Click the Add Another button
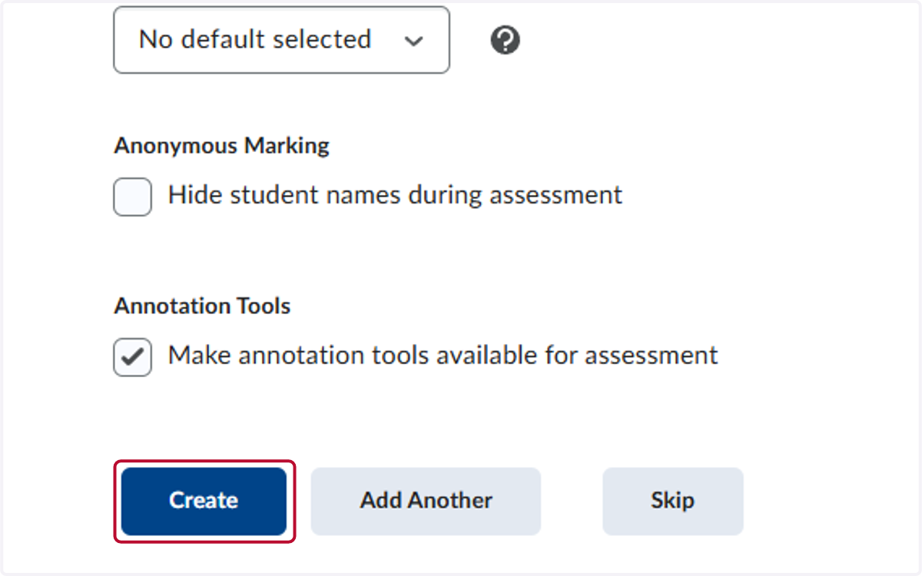The width and height of the screenshot is (922, 576). tap(426, 502)
